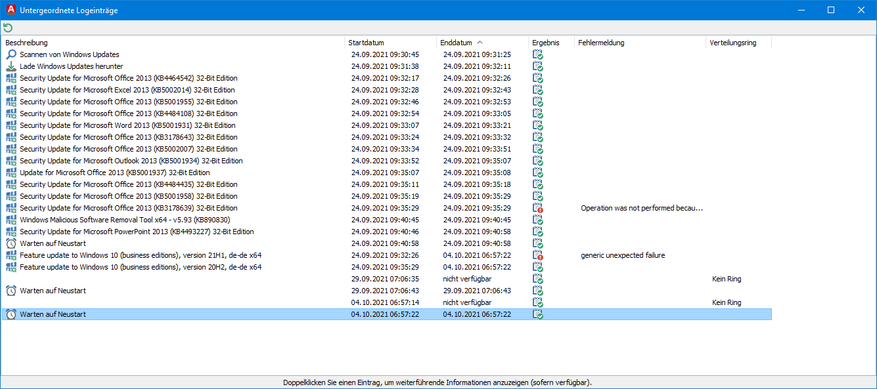Click the download icon beside Lade Windows Updates herunter
Screen dimensions: 877x389
pyautogui.click(x=11, y=66)
